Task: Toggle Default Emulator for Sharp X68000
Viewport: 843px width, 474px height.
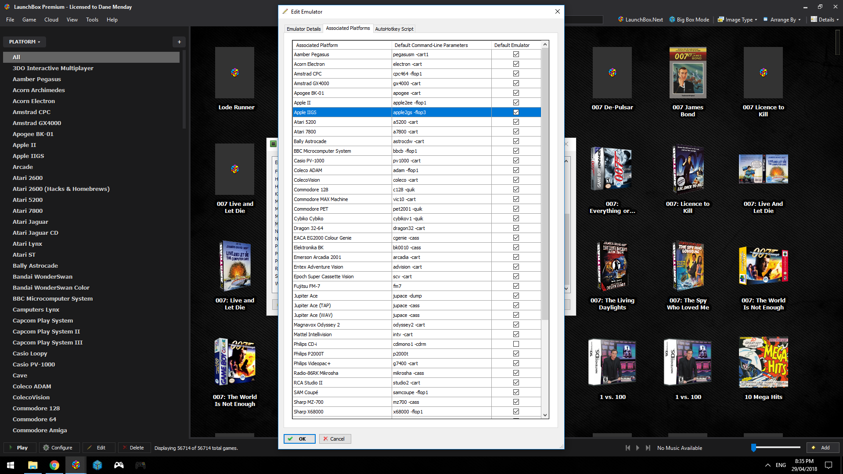Action: pyautogui.click(x=516, y=412)
